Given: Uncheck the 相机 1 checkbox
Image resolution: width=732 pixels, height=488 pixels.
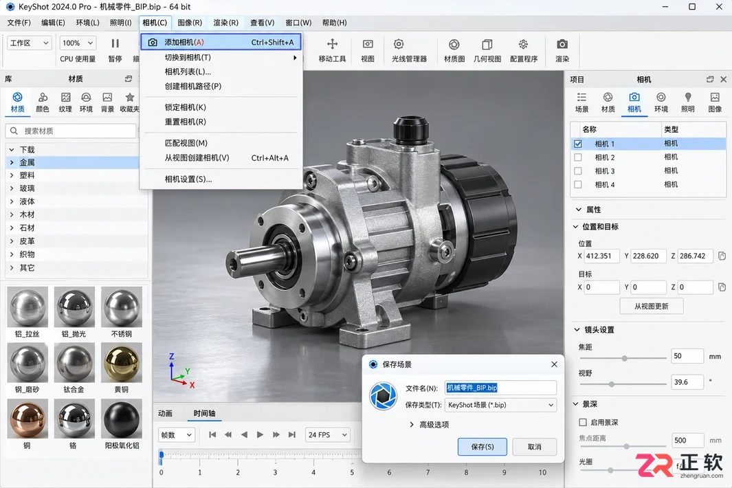Looking at the screenshot, I should click(x=578, y=144).
